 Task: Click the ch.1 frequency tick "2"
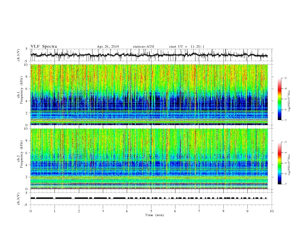pos(27,113)
